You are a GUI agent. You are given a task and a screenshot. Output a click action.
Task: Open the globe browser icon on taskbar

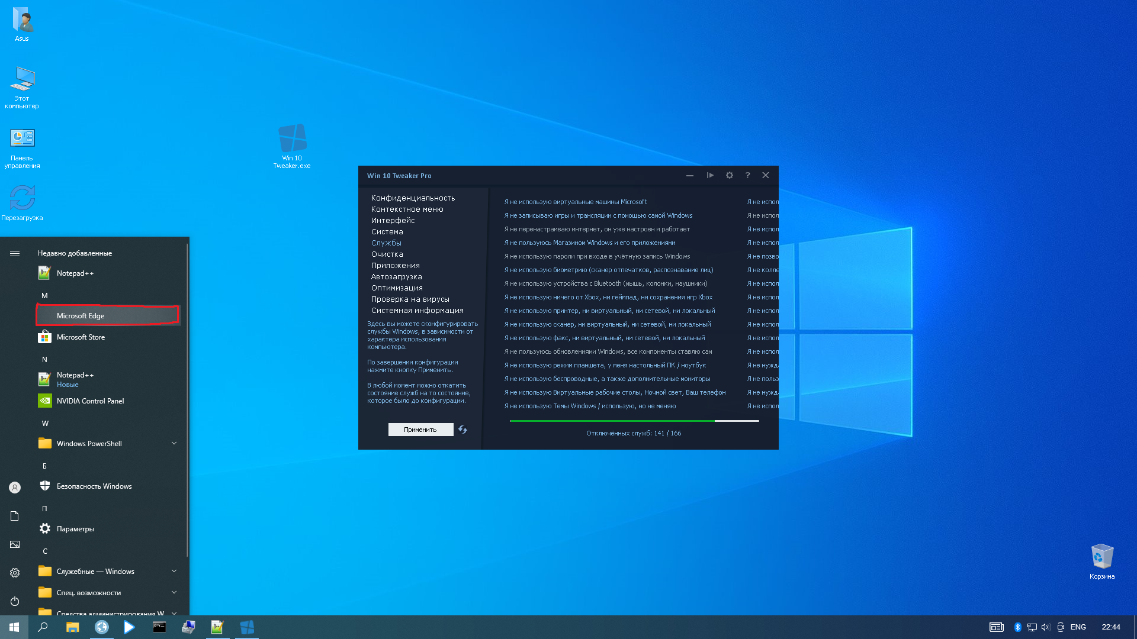(101, 627)
